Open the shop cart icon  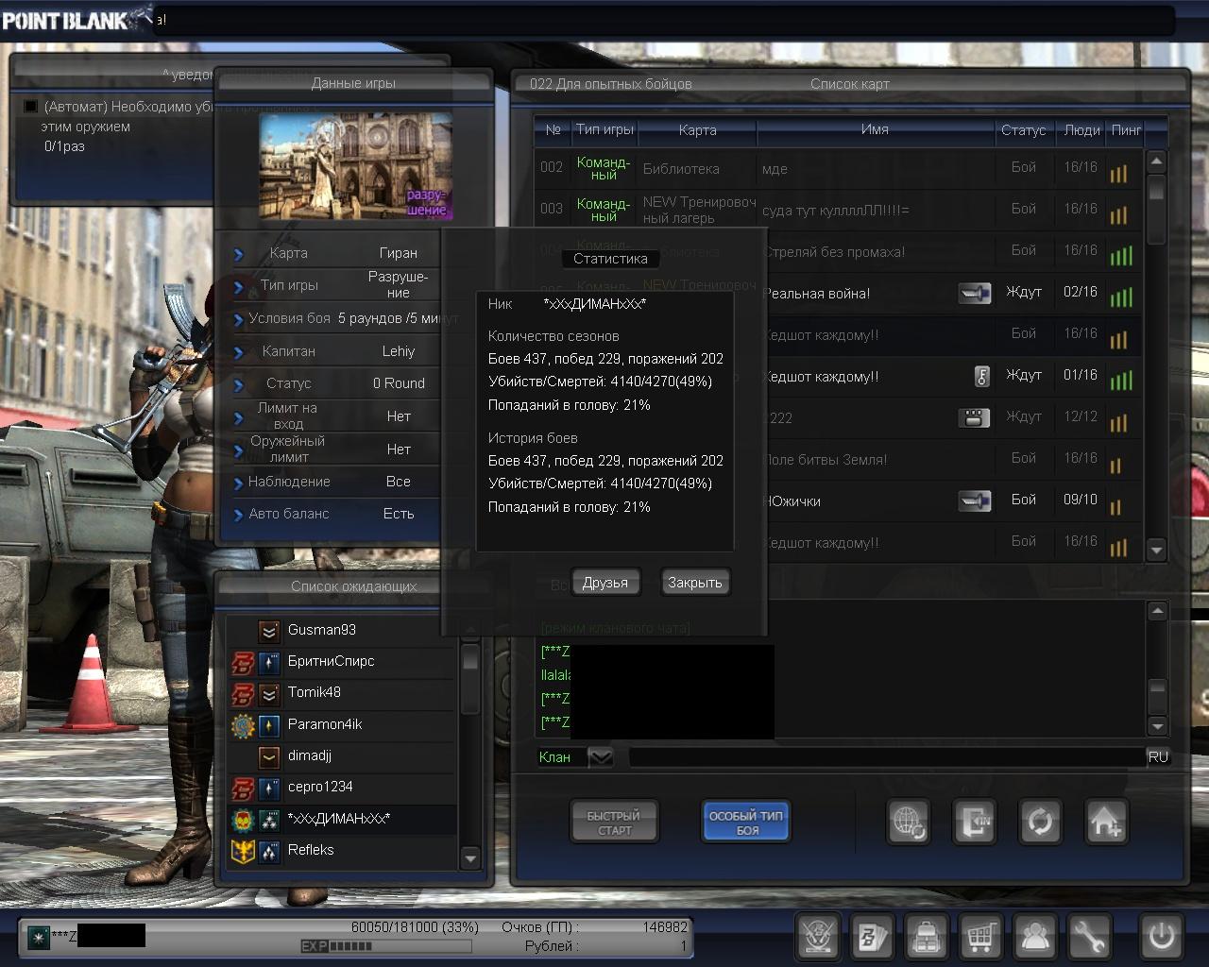tap(981, 937)
